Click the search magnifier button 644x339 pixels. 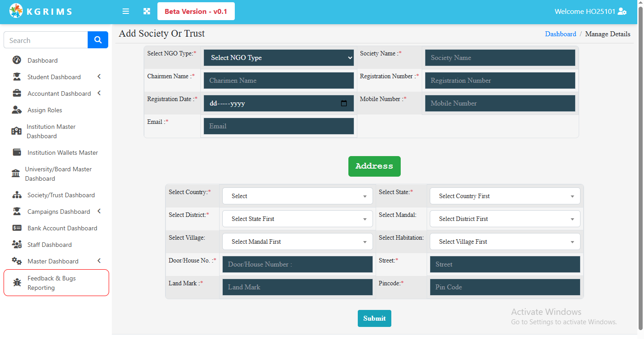pyautogui.click(x=98, y=40)
